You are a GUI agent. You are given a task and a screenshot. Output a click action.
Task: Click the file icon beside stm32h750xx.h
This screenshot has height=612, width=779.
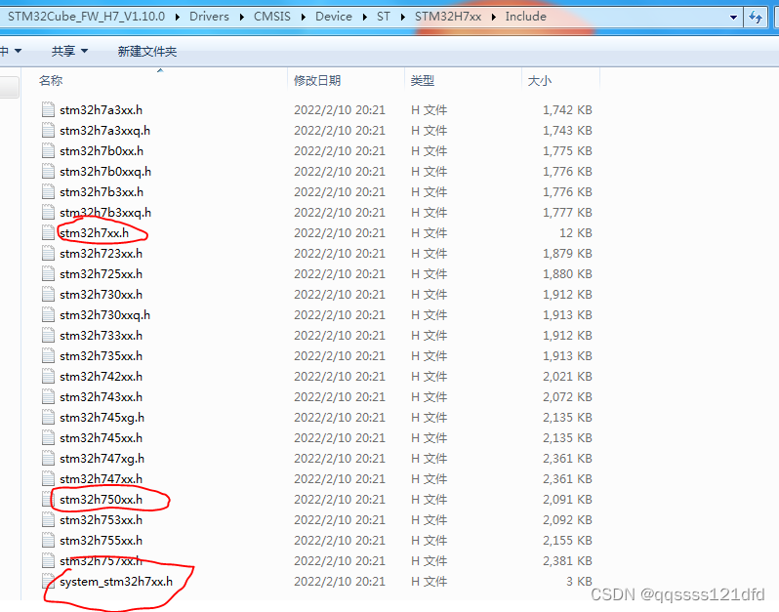tap(48, 499)
